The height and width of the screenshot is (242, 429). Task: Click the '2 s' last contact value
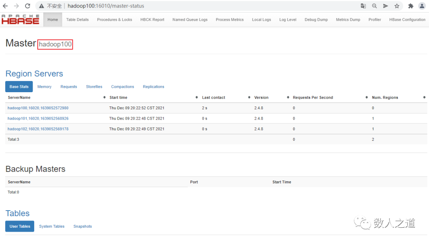pyautogui.click(x=205, y=108)
